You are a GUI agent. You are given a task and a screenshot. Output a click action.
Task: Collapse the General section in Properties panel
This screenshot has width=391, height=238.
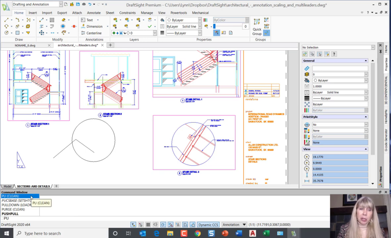[x=366, y=61]
